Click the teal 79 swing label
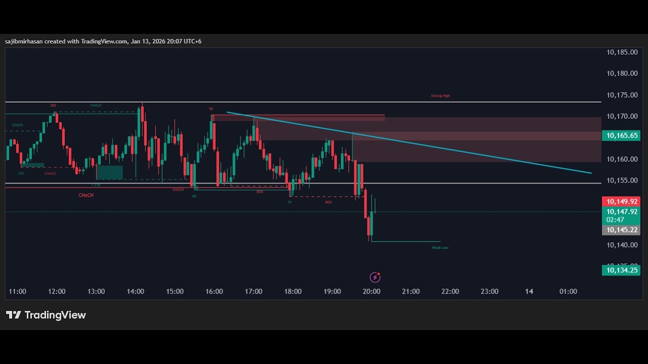 290,202
